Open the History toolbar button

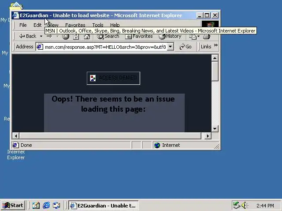[170, 36]
